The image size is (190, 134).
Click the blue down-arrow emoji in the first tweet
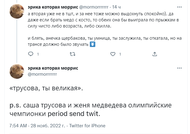tap(93, 45)
